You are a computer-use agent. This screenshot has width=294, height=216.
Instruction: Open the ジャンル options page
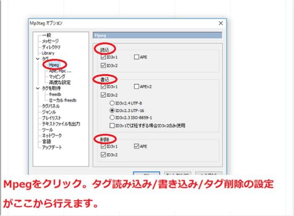[49, 112]
